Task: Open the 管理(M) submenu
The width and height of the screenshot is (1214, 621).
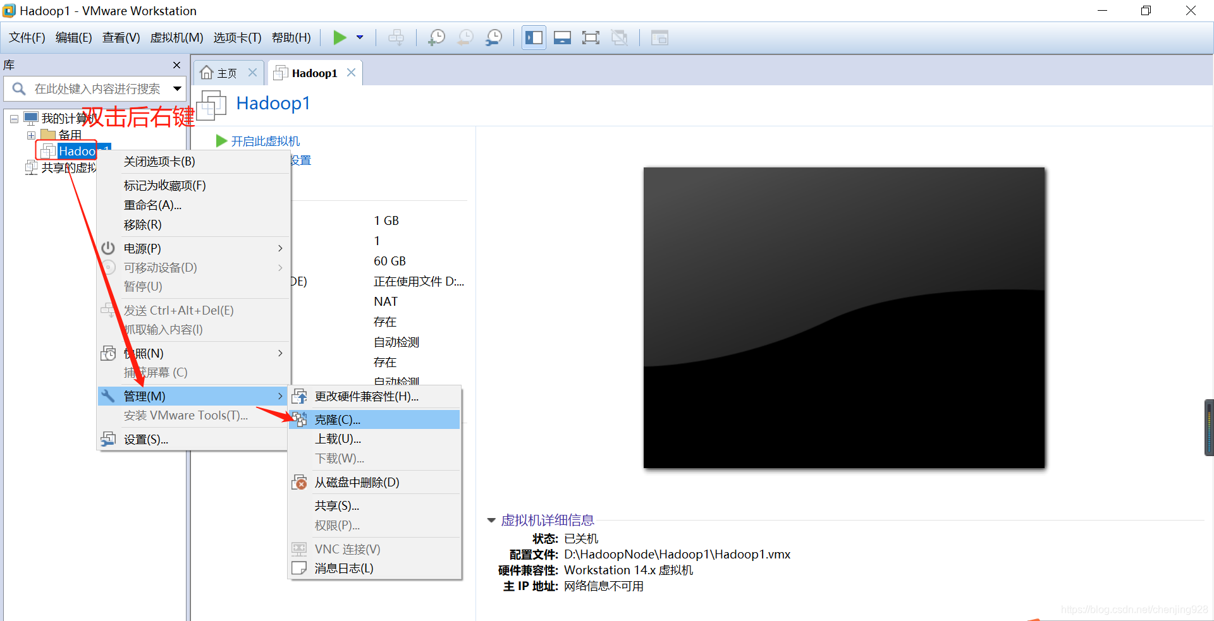Action: (x=193, y=396)
